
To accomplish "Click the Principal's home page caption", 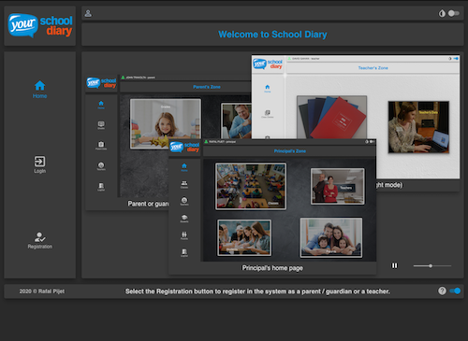I will (272, 268).
